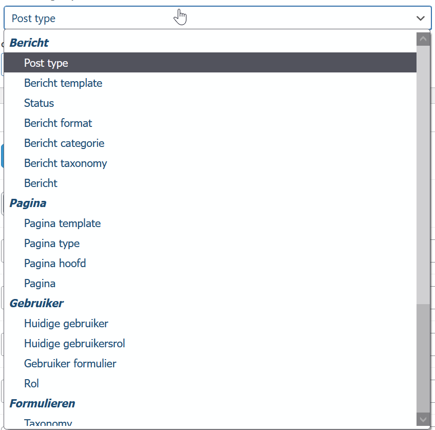Choose Huidige gebruiker

66,323
